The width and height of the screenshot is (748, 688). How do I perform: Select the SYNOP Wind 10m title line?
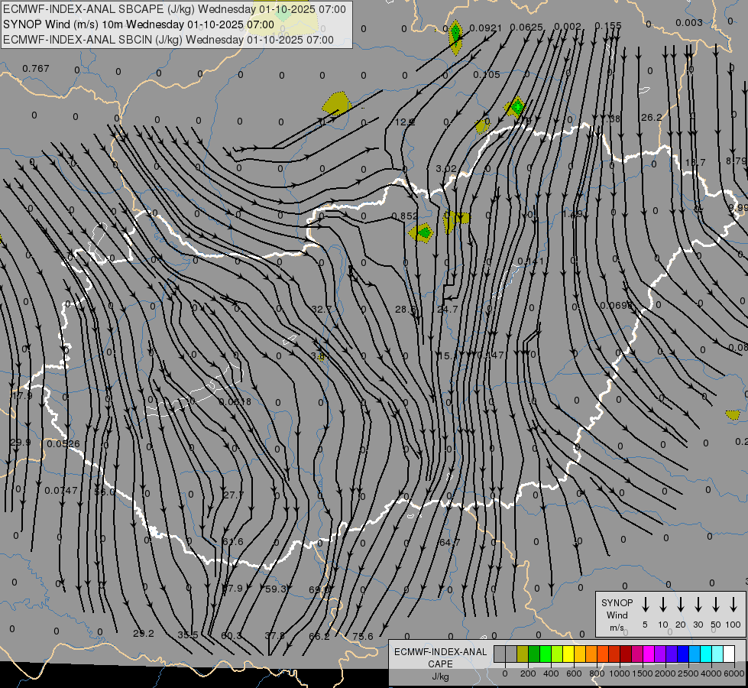138,24
